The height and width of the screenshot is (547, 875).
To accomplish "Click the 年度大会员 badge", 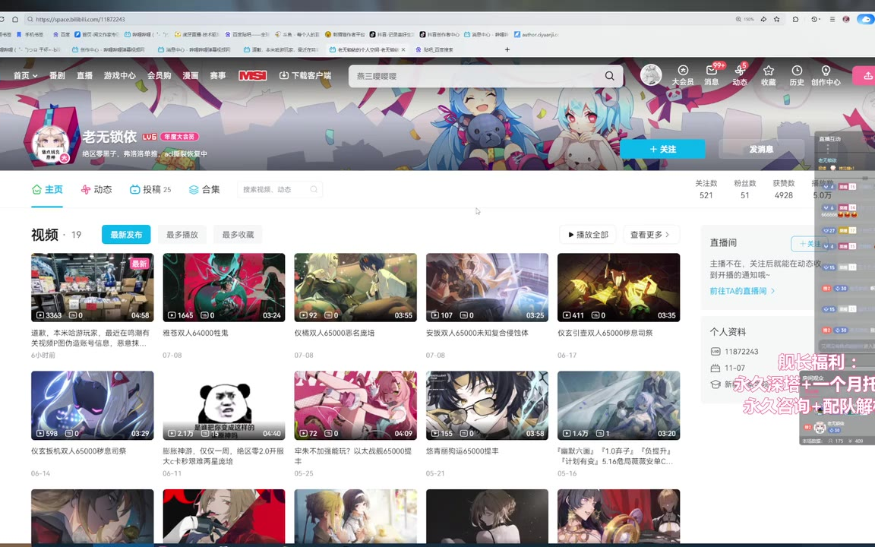I will tap(179, 137).
